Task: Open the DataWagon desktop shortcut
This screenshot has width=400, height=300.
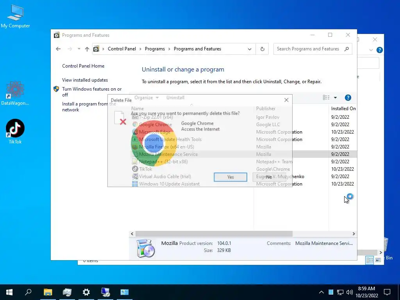Action: 15,93
